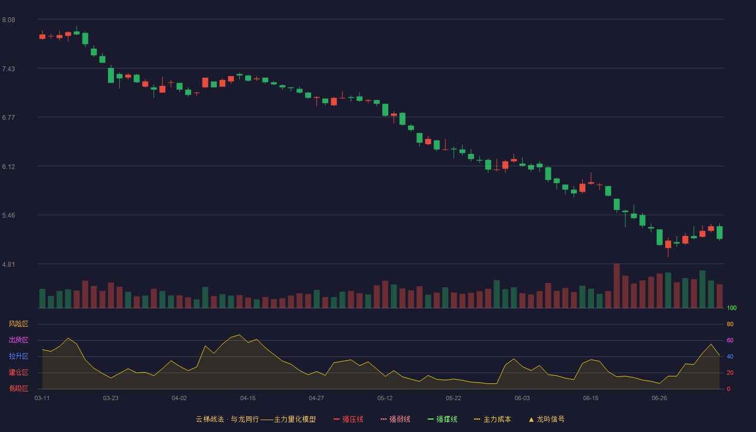This screenshot has width=756, height=432.
Task: Click the 7.43 price axis label
Action: [x=9, y=69]
